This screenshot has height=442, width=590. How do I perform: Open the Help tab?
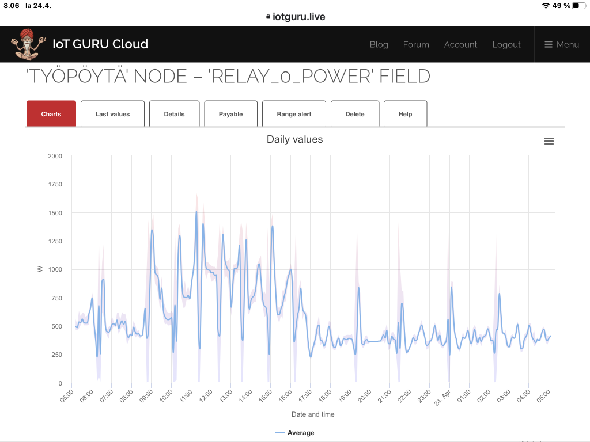405,114
